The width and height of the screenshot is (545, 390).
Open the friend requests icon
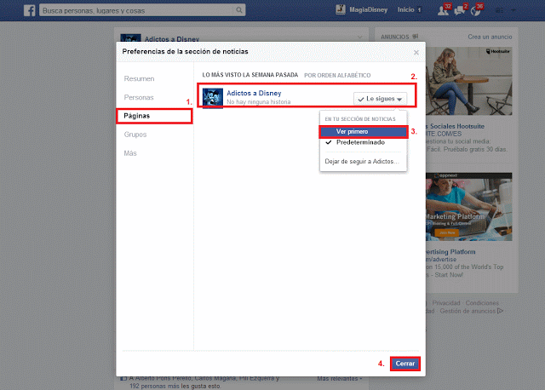[443, 11]
